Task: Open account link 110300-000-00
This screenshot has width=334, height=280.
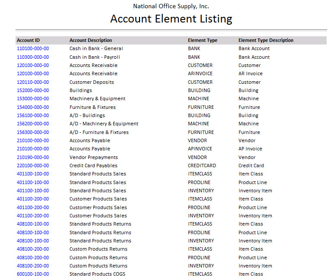Action: click(x=33, y=57)
